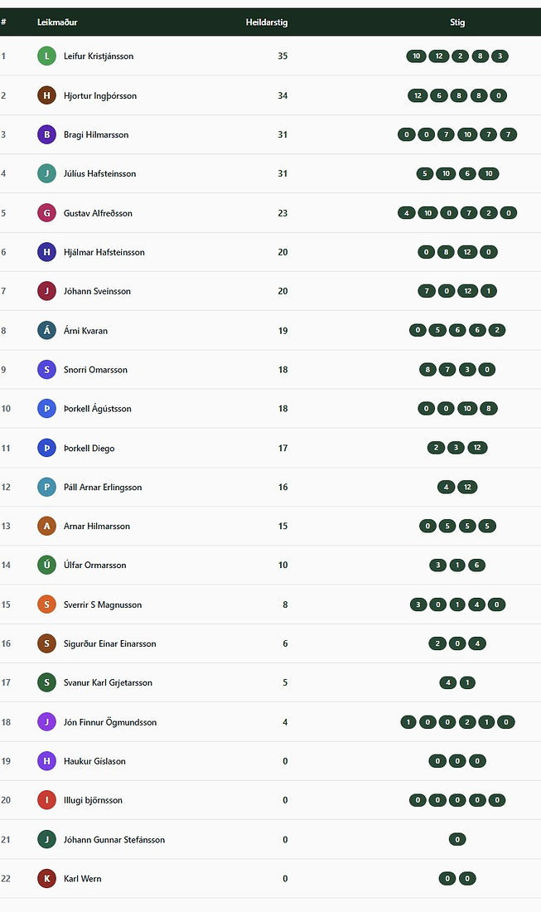Click Illugi björnsson's red I avatar
Viewport: 541px width, 912px height.
47,800
